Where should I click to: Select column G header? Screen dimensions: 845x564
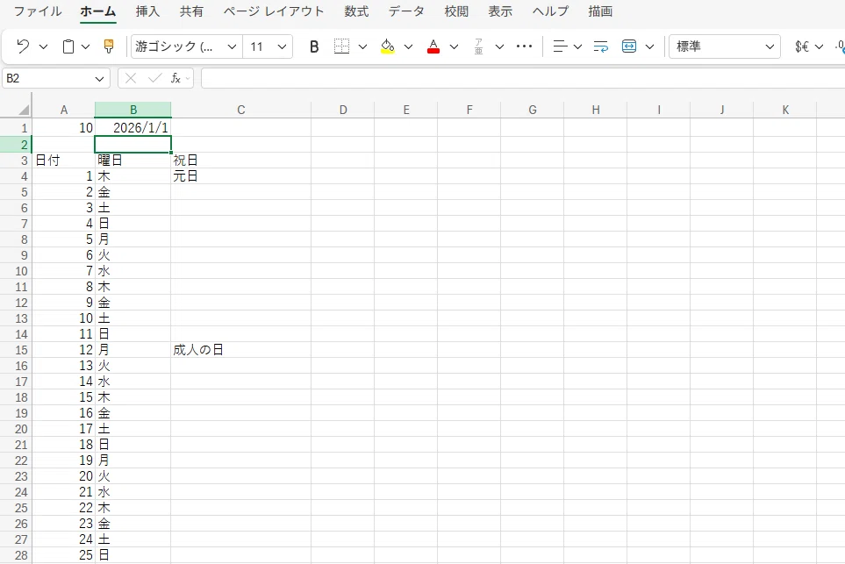pos(533,110)
